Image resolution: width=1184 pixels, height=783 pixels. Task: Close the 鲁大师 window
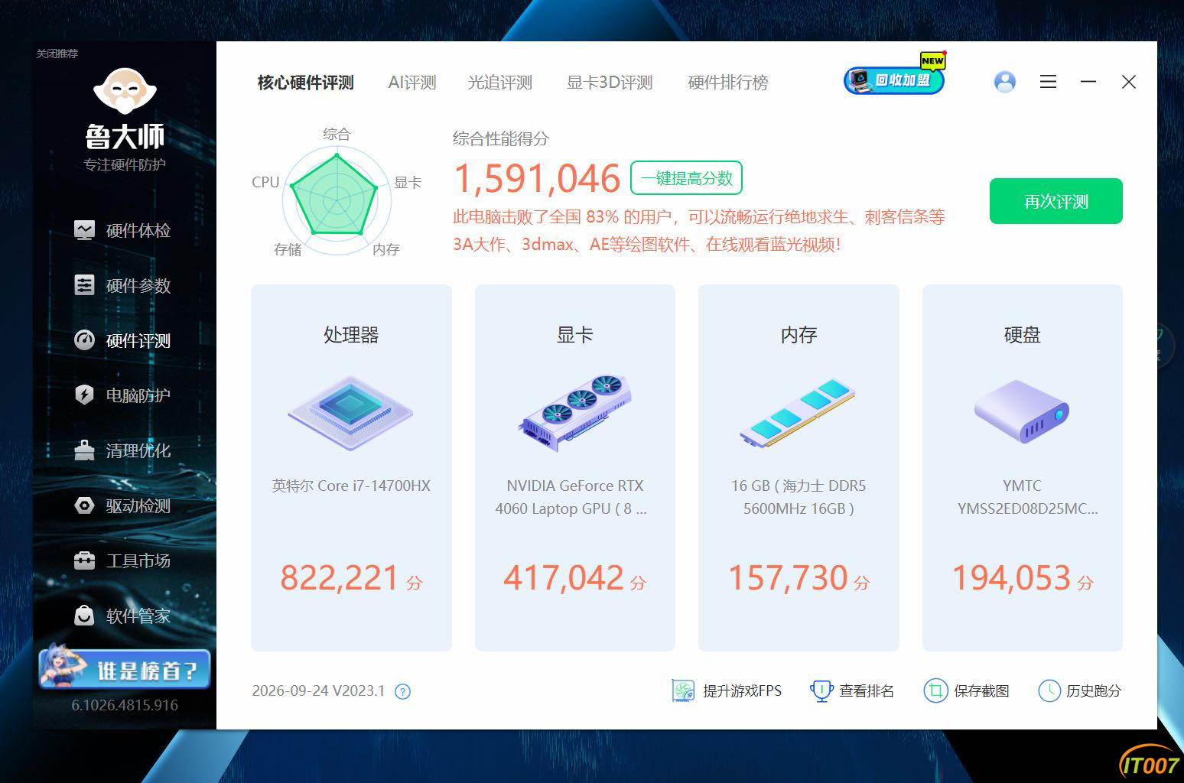(x=1129, y=82)
